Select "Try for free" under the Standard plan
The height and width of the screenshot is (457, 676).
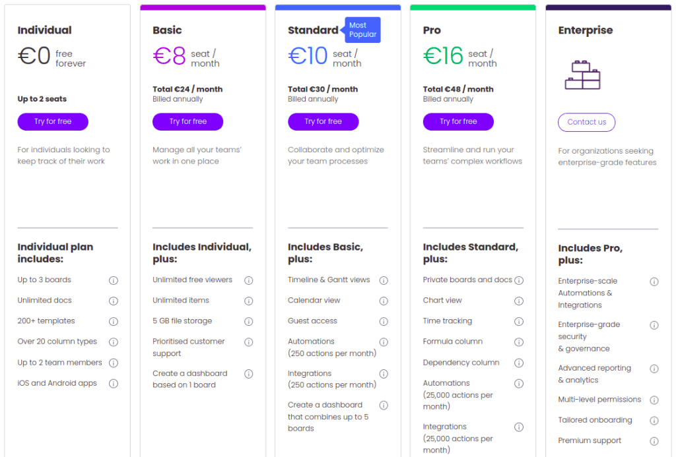[x=323, y=121]
